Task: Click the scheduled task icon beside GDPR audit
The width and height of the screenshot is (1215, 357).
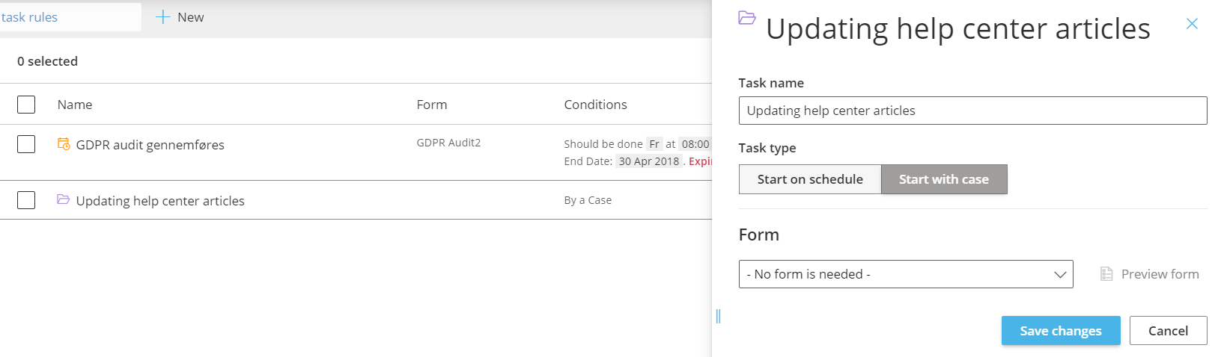Action: coord(64,143)
